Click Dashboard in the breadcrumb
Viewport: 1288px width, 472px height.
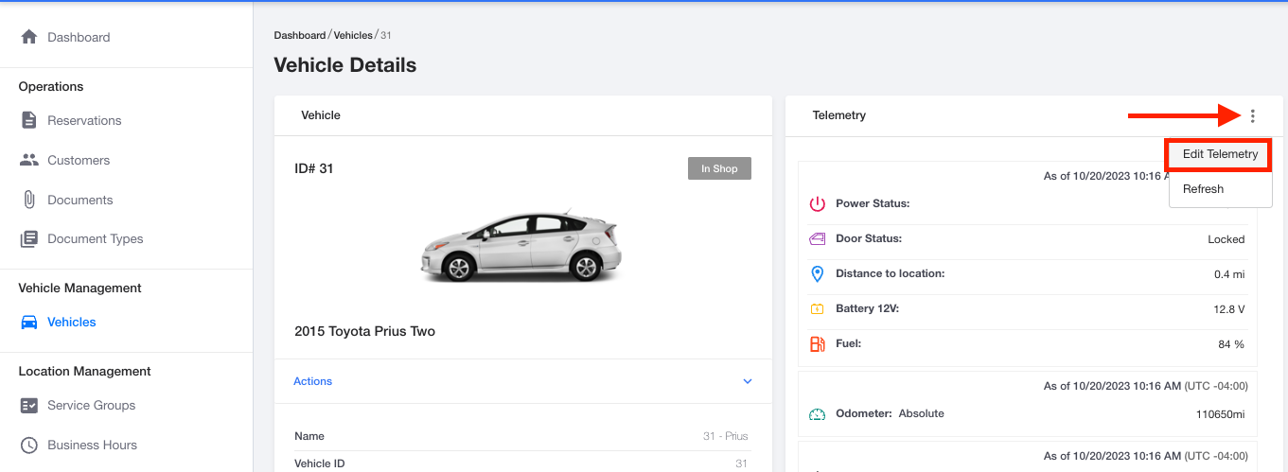pyautogui.click(x=300, y=35)
